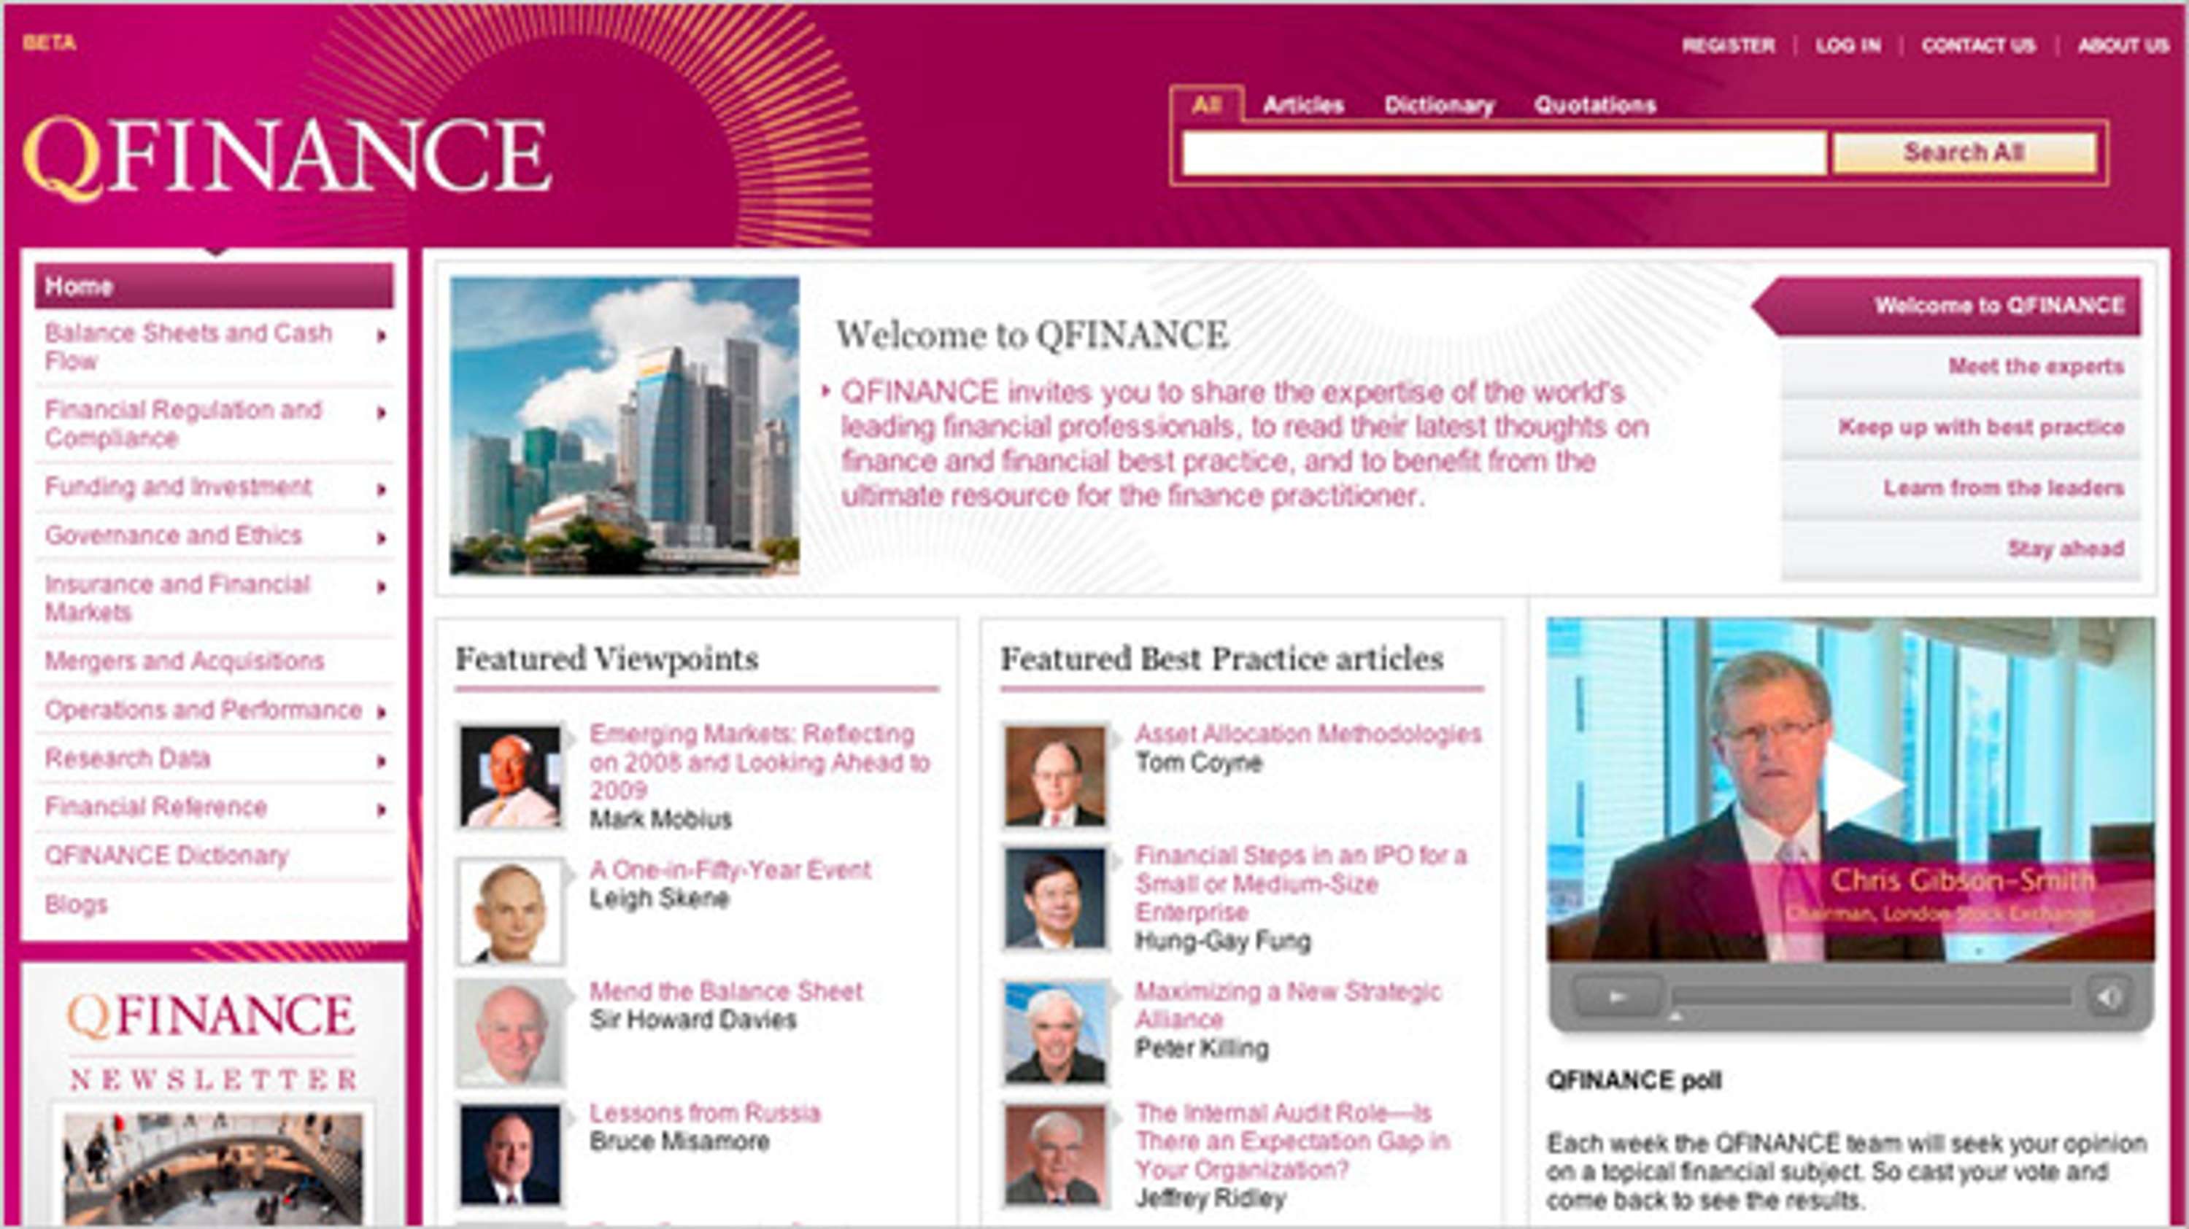Click the Search All button
Screen dimensions: 2189x1229
point(1964,153)
